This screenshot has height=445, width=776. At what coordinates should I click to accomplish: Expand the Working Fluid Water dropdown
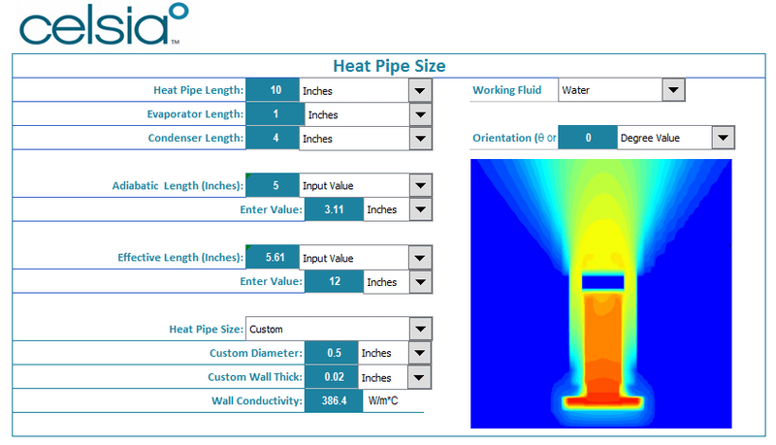pos(673,90)
